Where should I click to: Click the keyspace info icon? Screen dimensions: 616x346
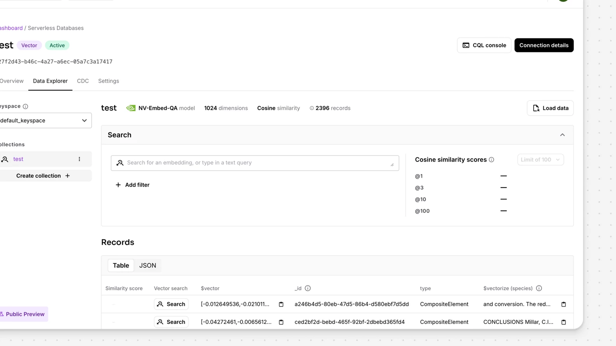25,106
